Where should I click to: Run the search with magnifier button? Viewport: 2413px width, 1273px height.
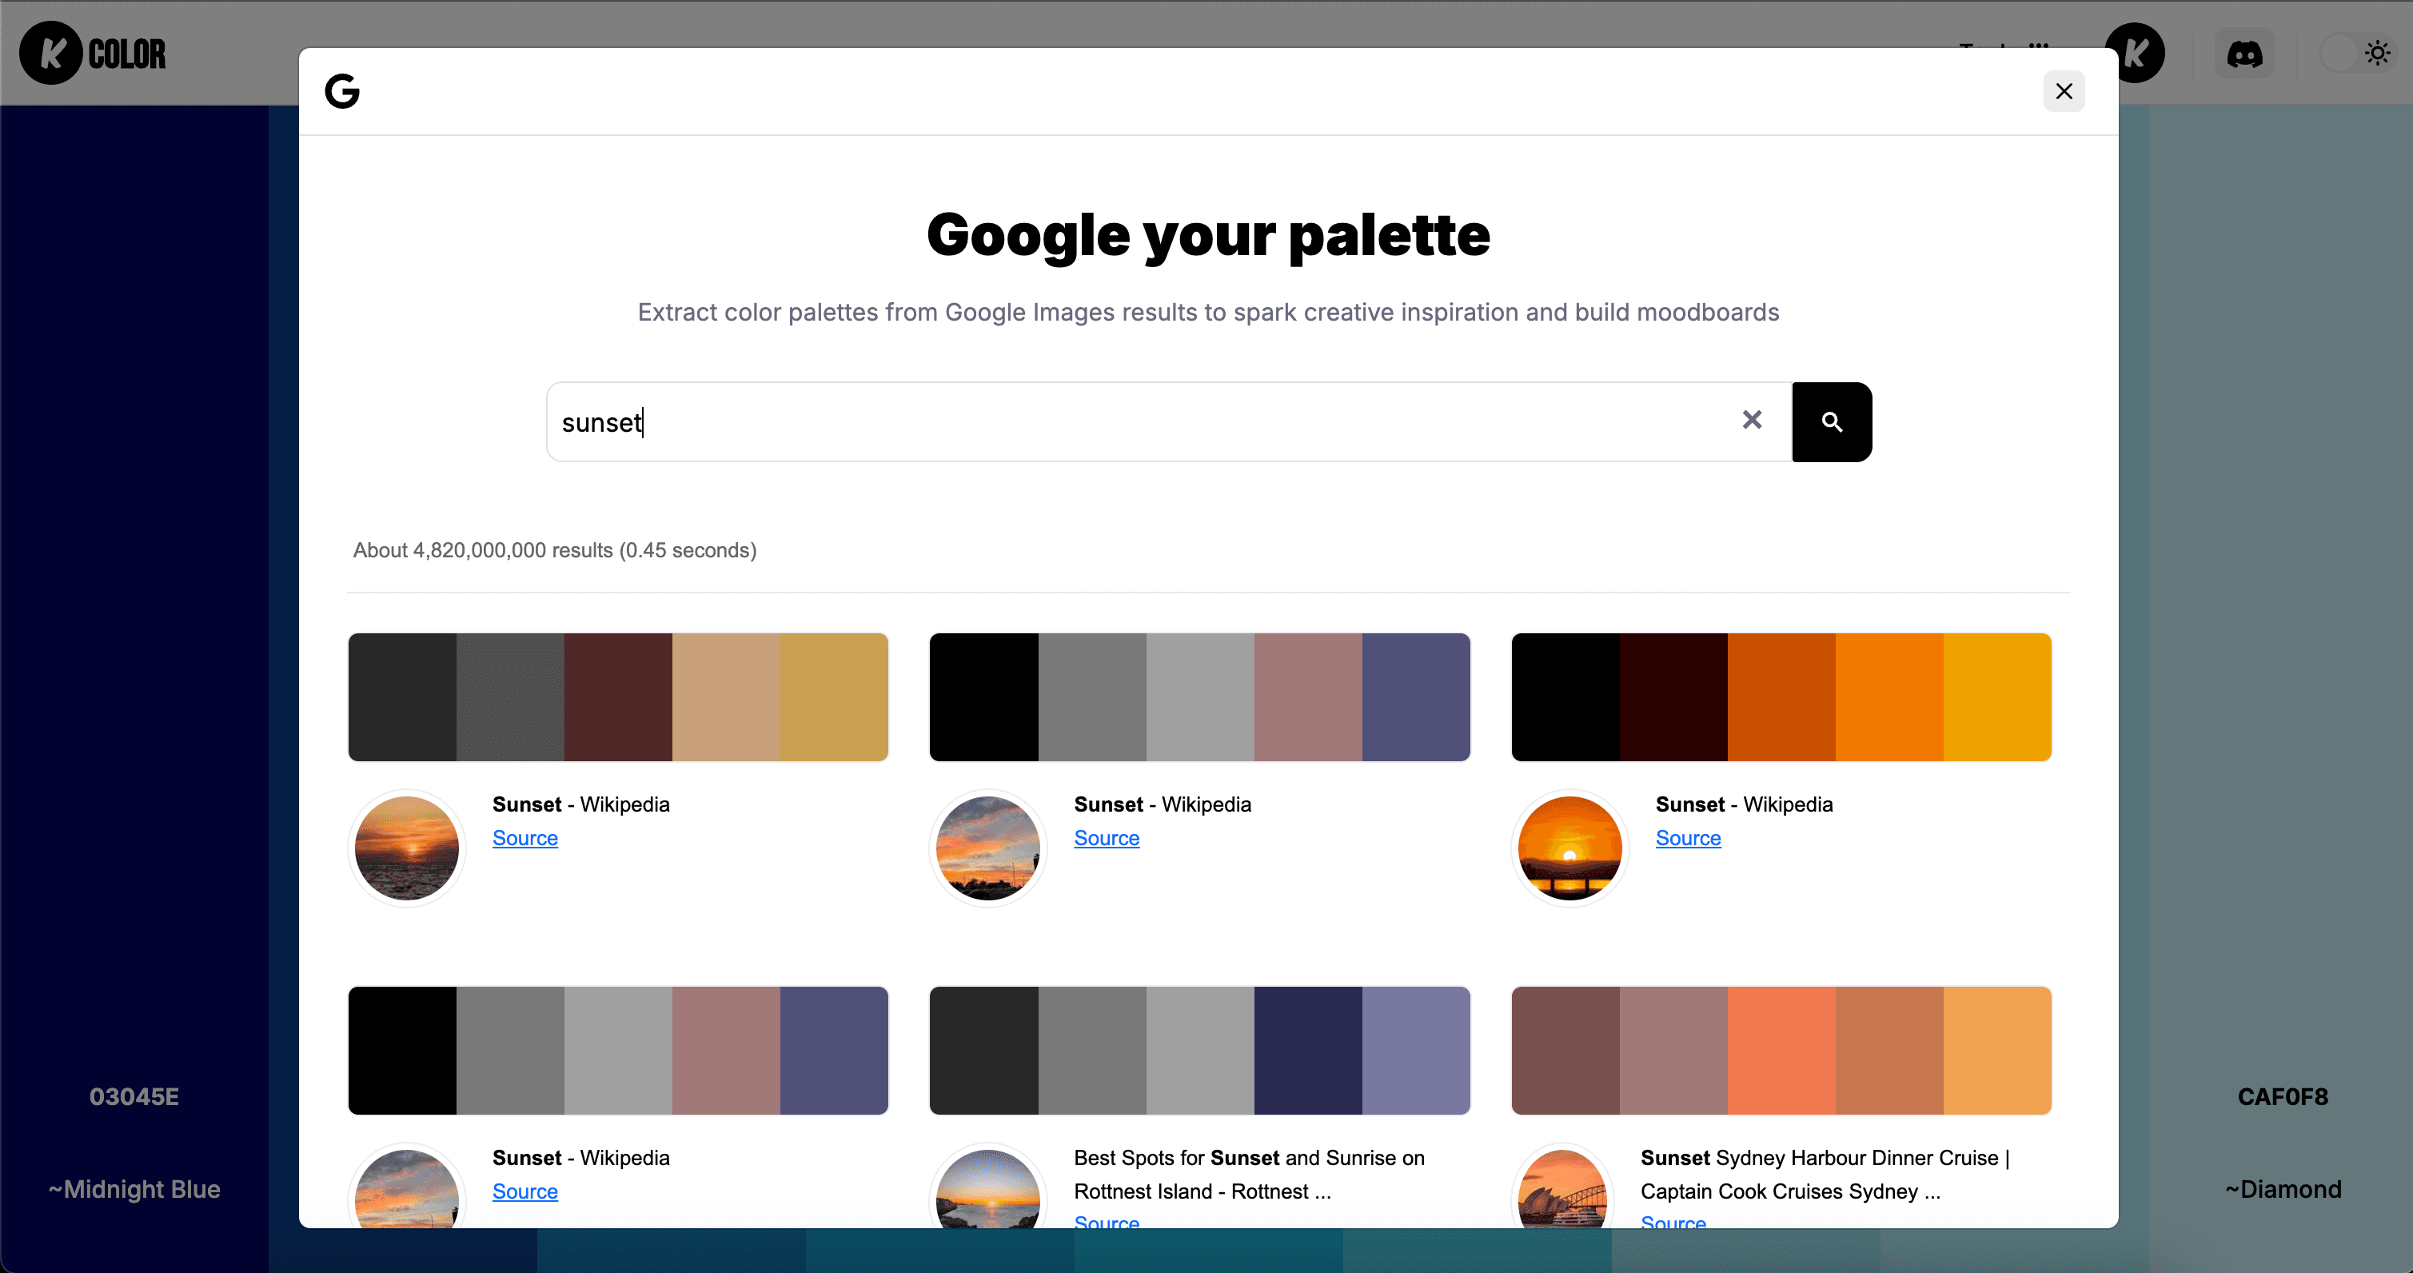1831,421
